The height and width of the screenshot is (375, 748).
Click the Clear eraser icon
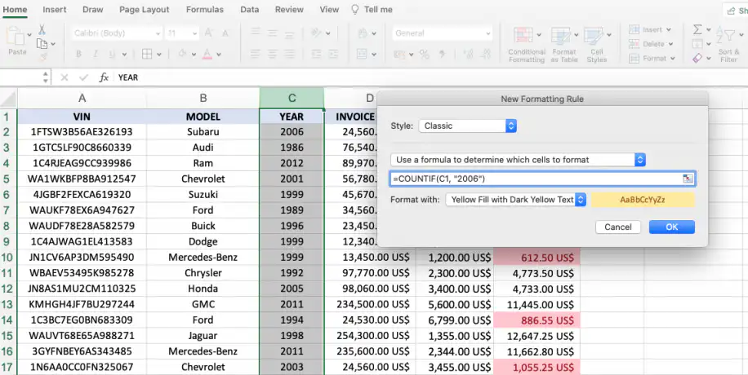(697, 58)
